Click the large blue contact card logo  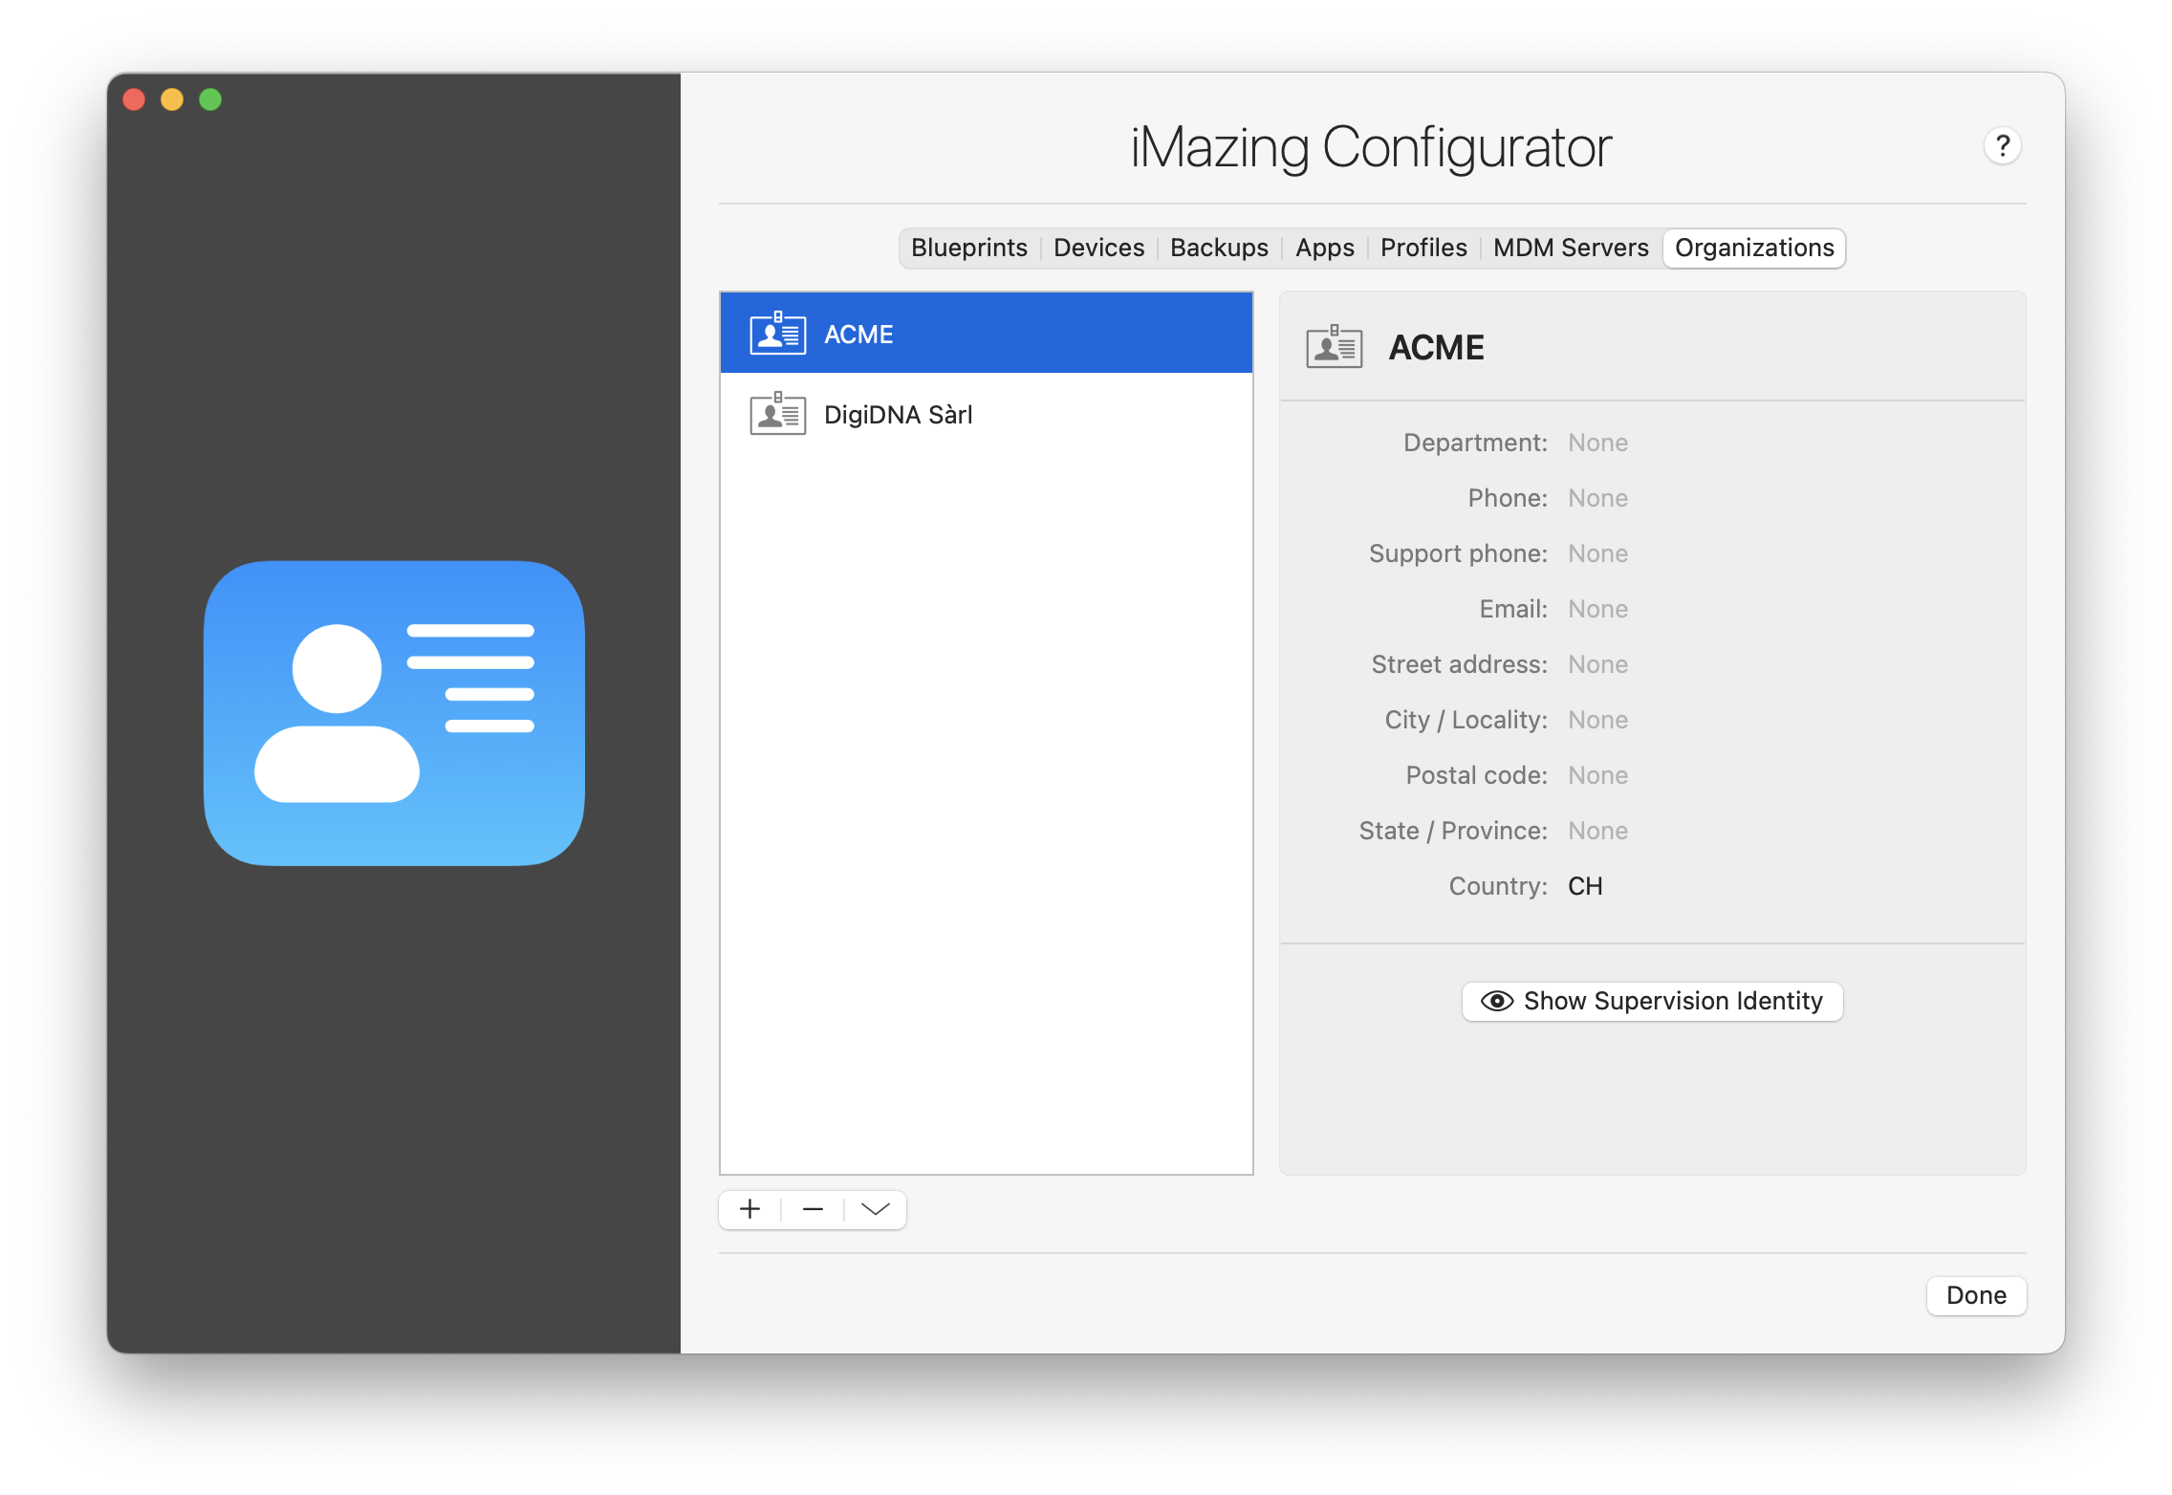[394, 713]
